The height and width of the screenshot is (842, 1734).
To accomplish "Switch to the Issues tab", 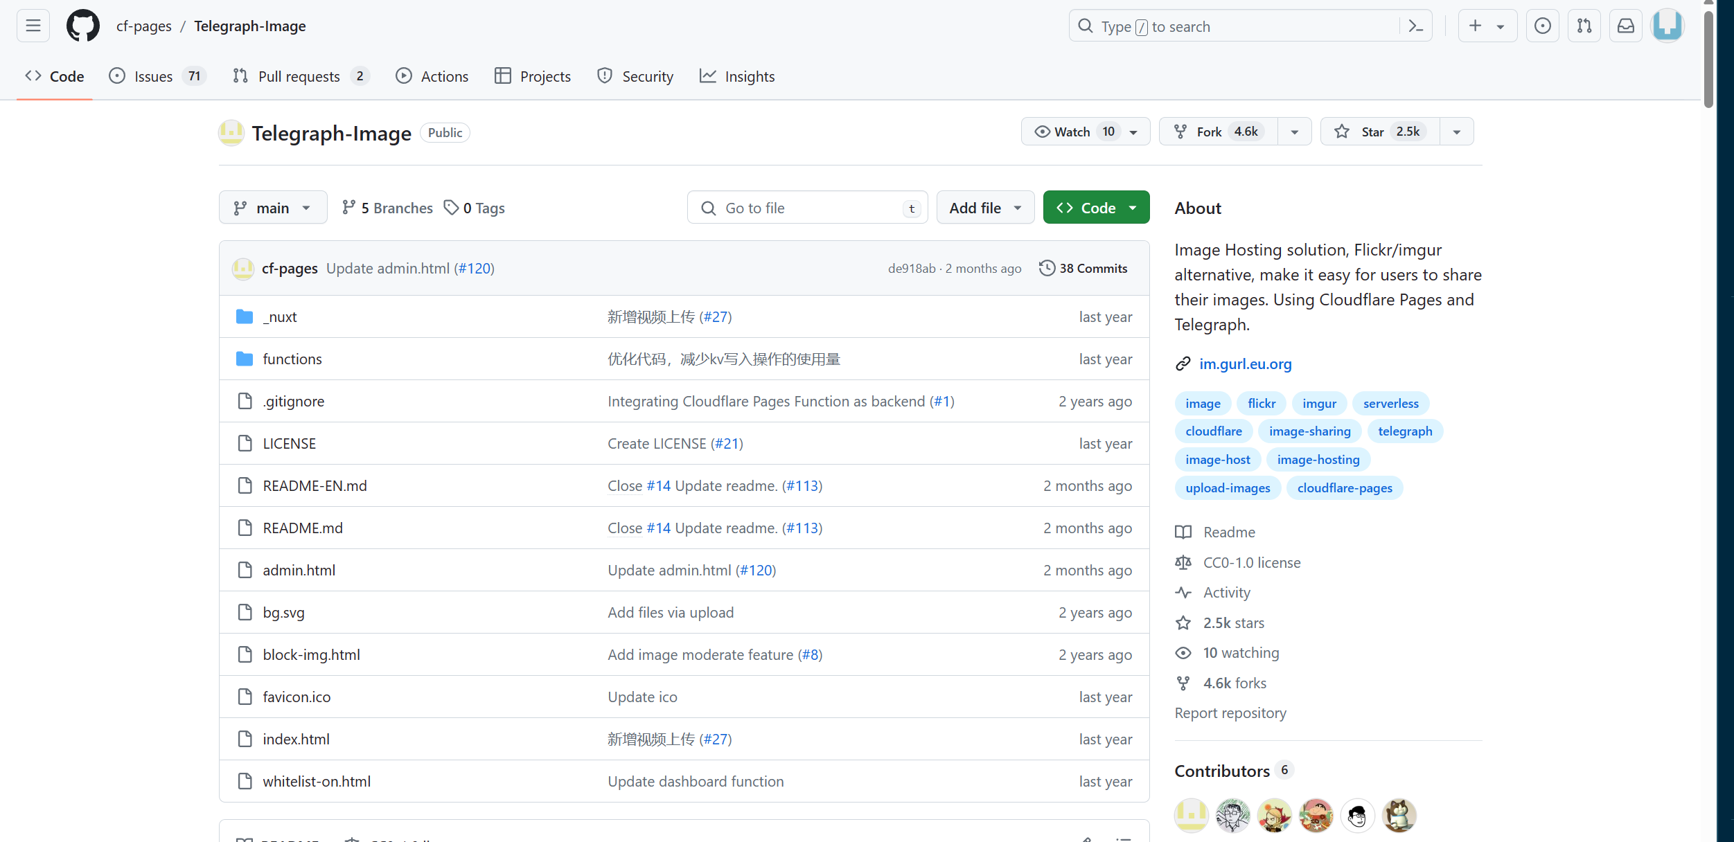I will click(x=154, y=76).
